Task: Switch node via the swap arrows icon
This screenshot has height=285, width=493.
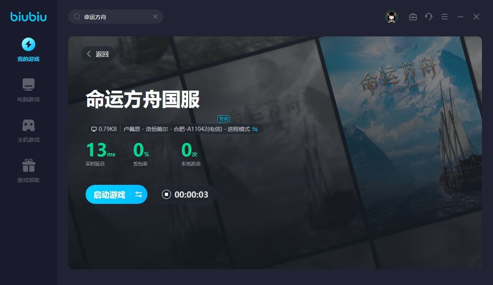Action: tap(255, 129)
